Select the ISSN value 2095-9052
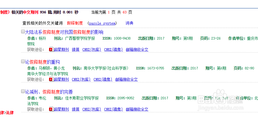258x117 pixels. (126, 98)
